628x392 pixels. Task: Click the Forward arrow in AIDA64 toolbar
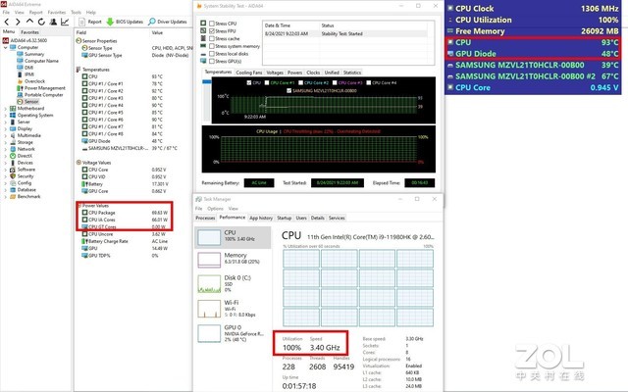(18, 22)
